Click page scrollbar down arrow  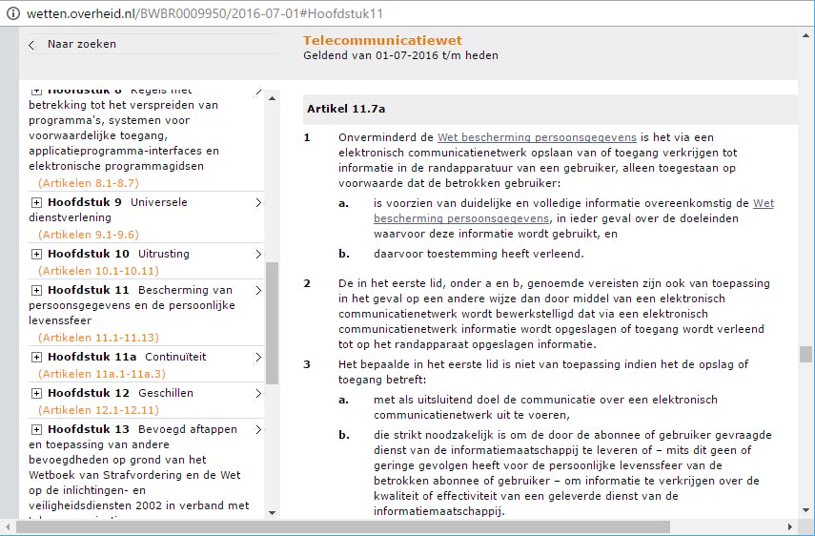point(806,510)
